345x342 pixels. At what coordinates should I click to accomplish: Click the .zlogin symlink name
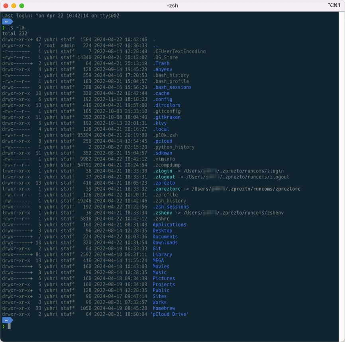(163, 171)
